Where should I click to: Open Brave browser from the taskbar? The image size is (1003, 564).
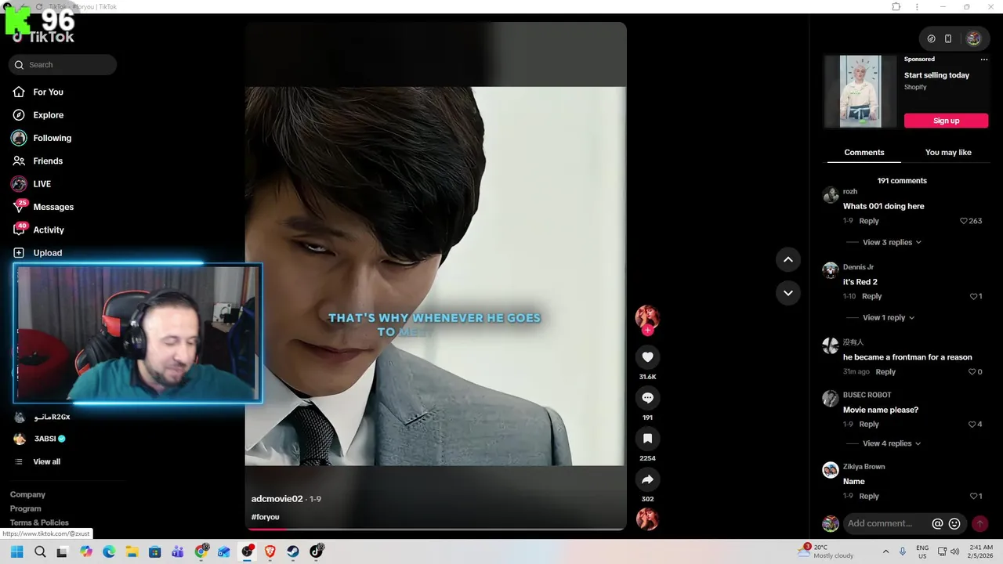tap(270, 551)
